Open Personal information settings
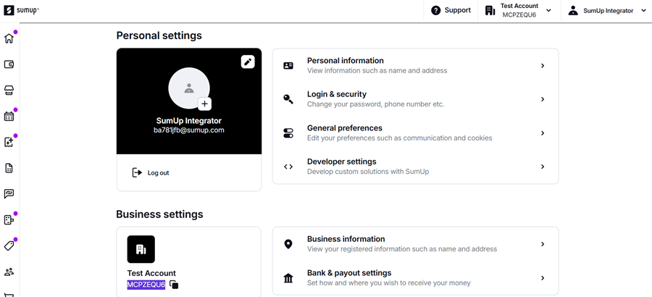The image size is (652, 297). 415,65
